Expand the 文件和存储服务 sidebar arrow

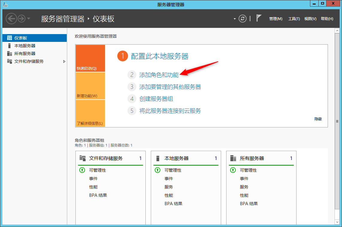[x=64, y=62]
